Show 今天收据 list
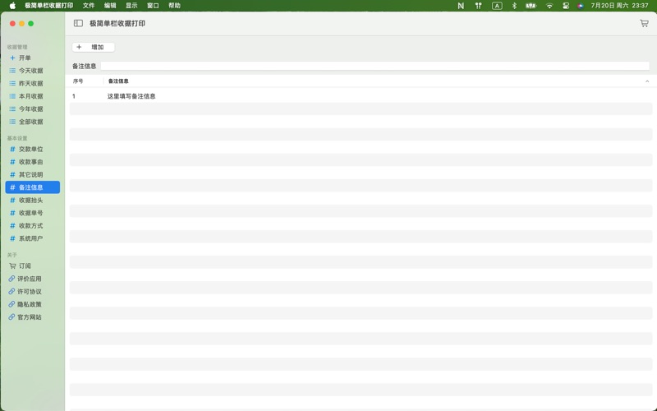The width and height of the screenshot is (657, 411). [x=32, y=71]
